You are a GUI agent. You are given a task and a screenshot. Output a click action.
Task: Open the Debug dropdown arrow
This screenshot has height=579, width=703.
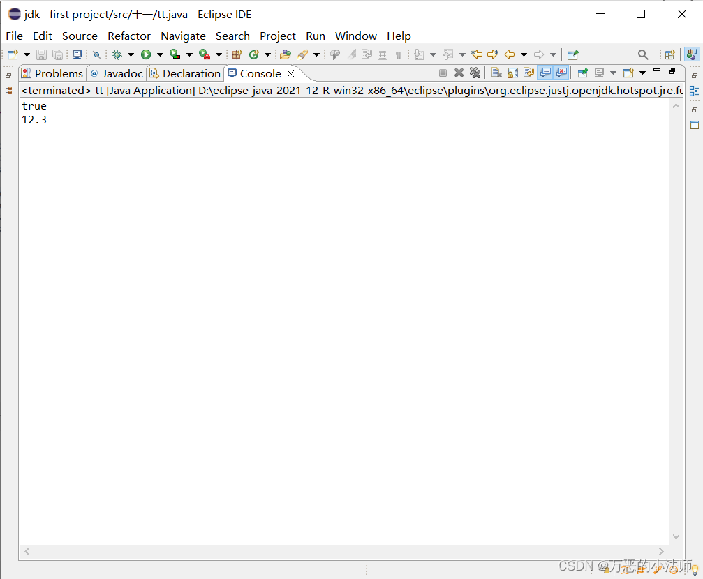pos(131,54)
